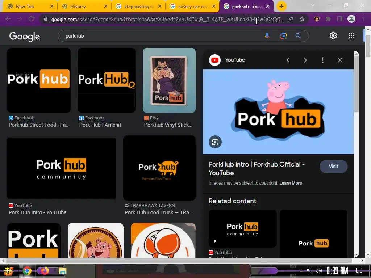The width and height of the screenshot is (371, 278).
Task: Bookmark this tab with the star
Action: [302, 19]
